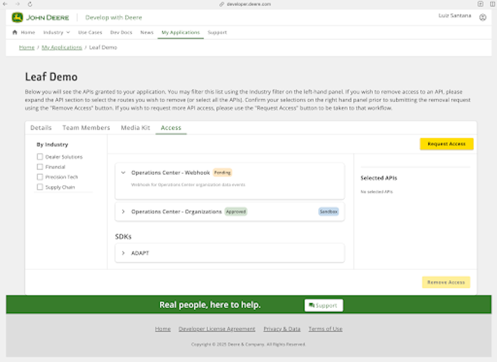Click the Luiz Santana user name
The width and height of the screenshot is (497, 362).
tap(455, 16)
